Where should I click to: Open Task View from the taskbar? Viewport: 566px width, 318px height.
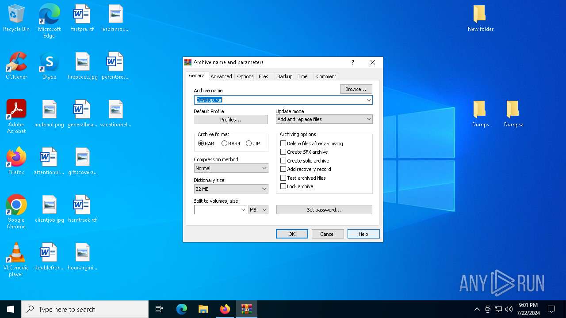(x=159, y=309)
